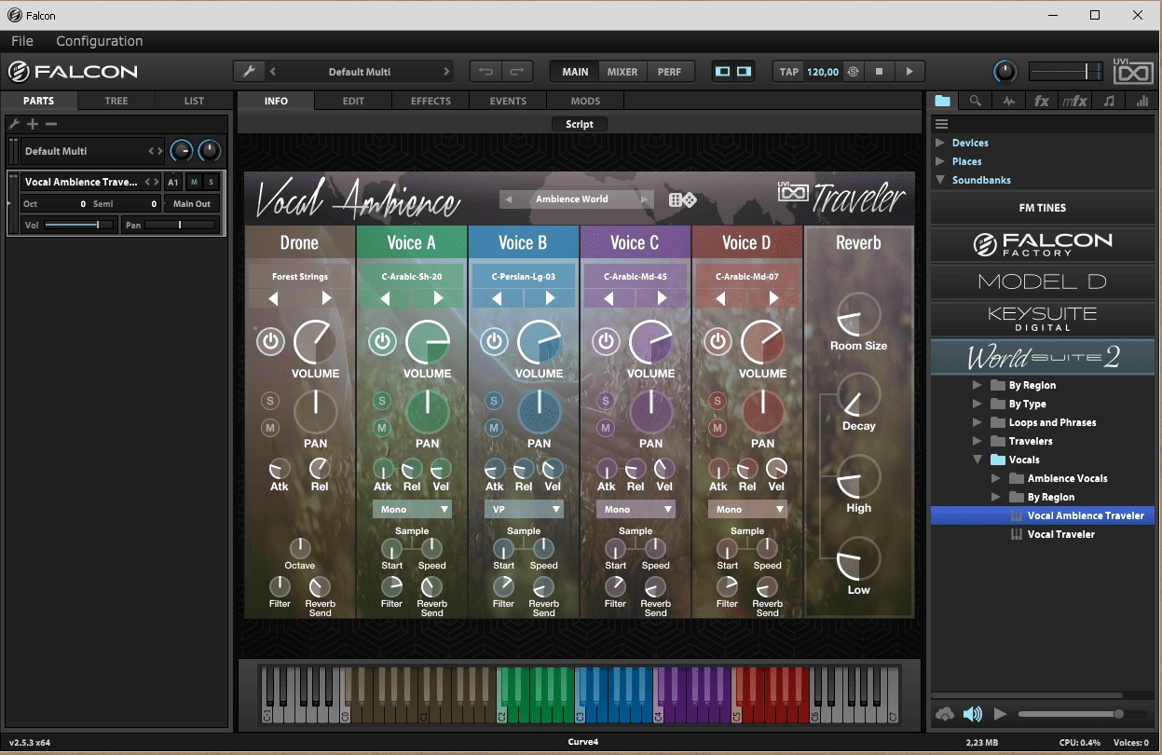Toggle the left sidebar panel visibility icon

tap(723, 72)
